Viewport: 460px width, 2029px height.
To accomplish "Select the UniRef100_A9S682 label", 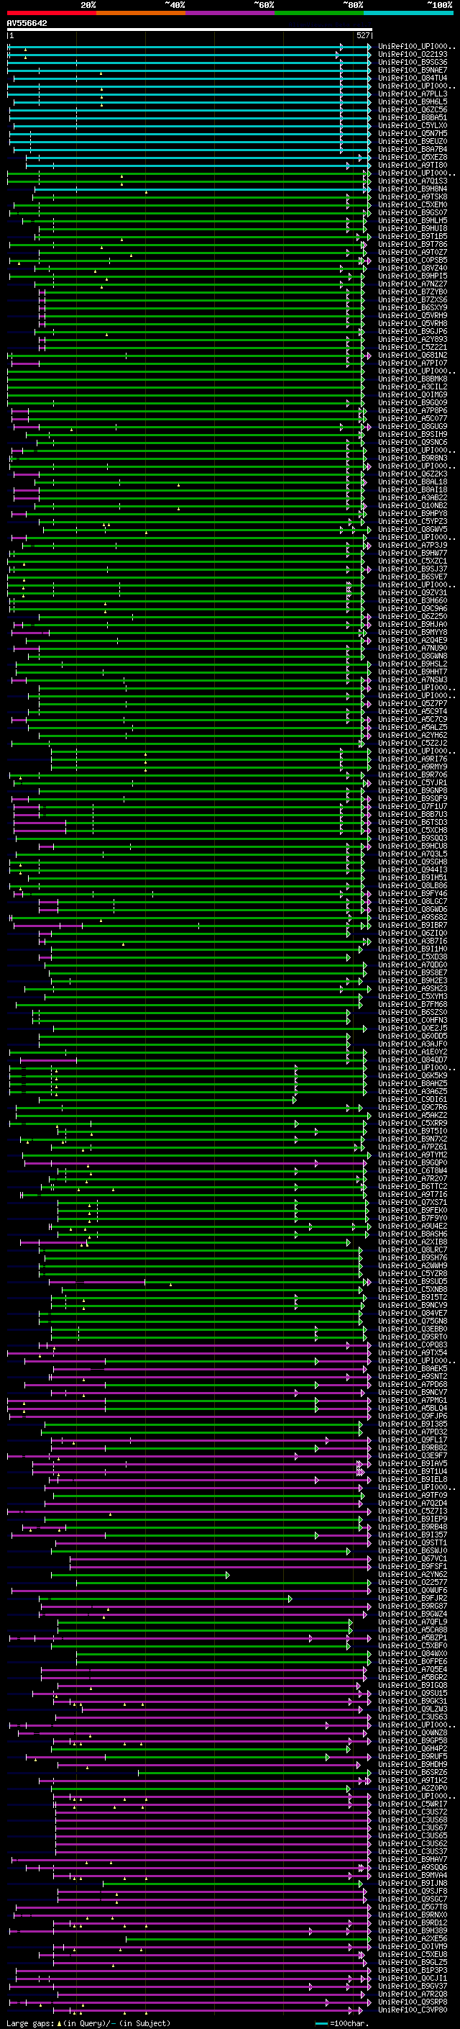I will pos(413,917).
